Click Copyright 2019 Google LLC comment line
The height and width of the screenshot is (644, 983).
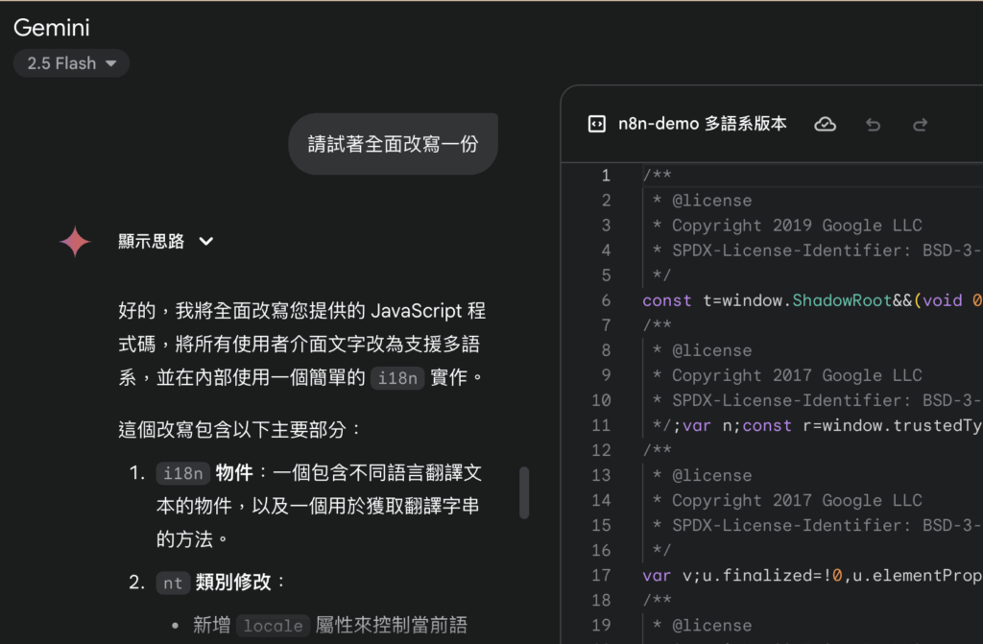click(x=797, y=226)
